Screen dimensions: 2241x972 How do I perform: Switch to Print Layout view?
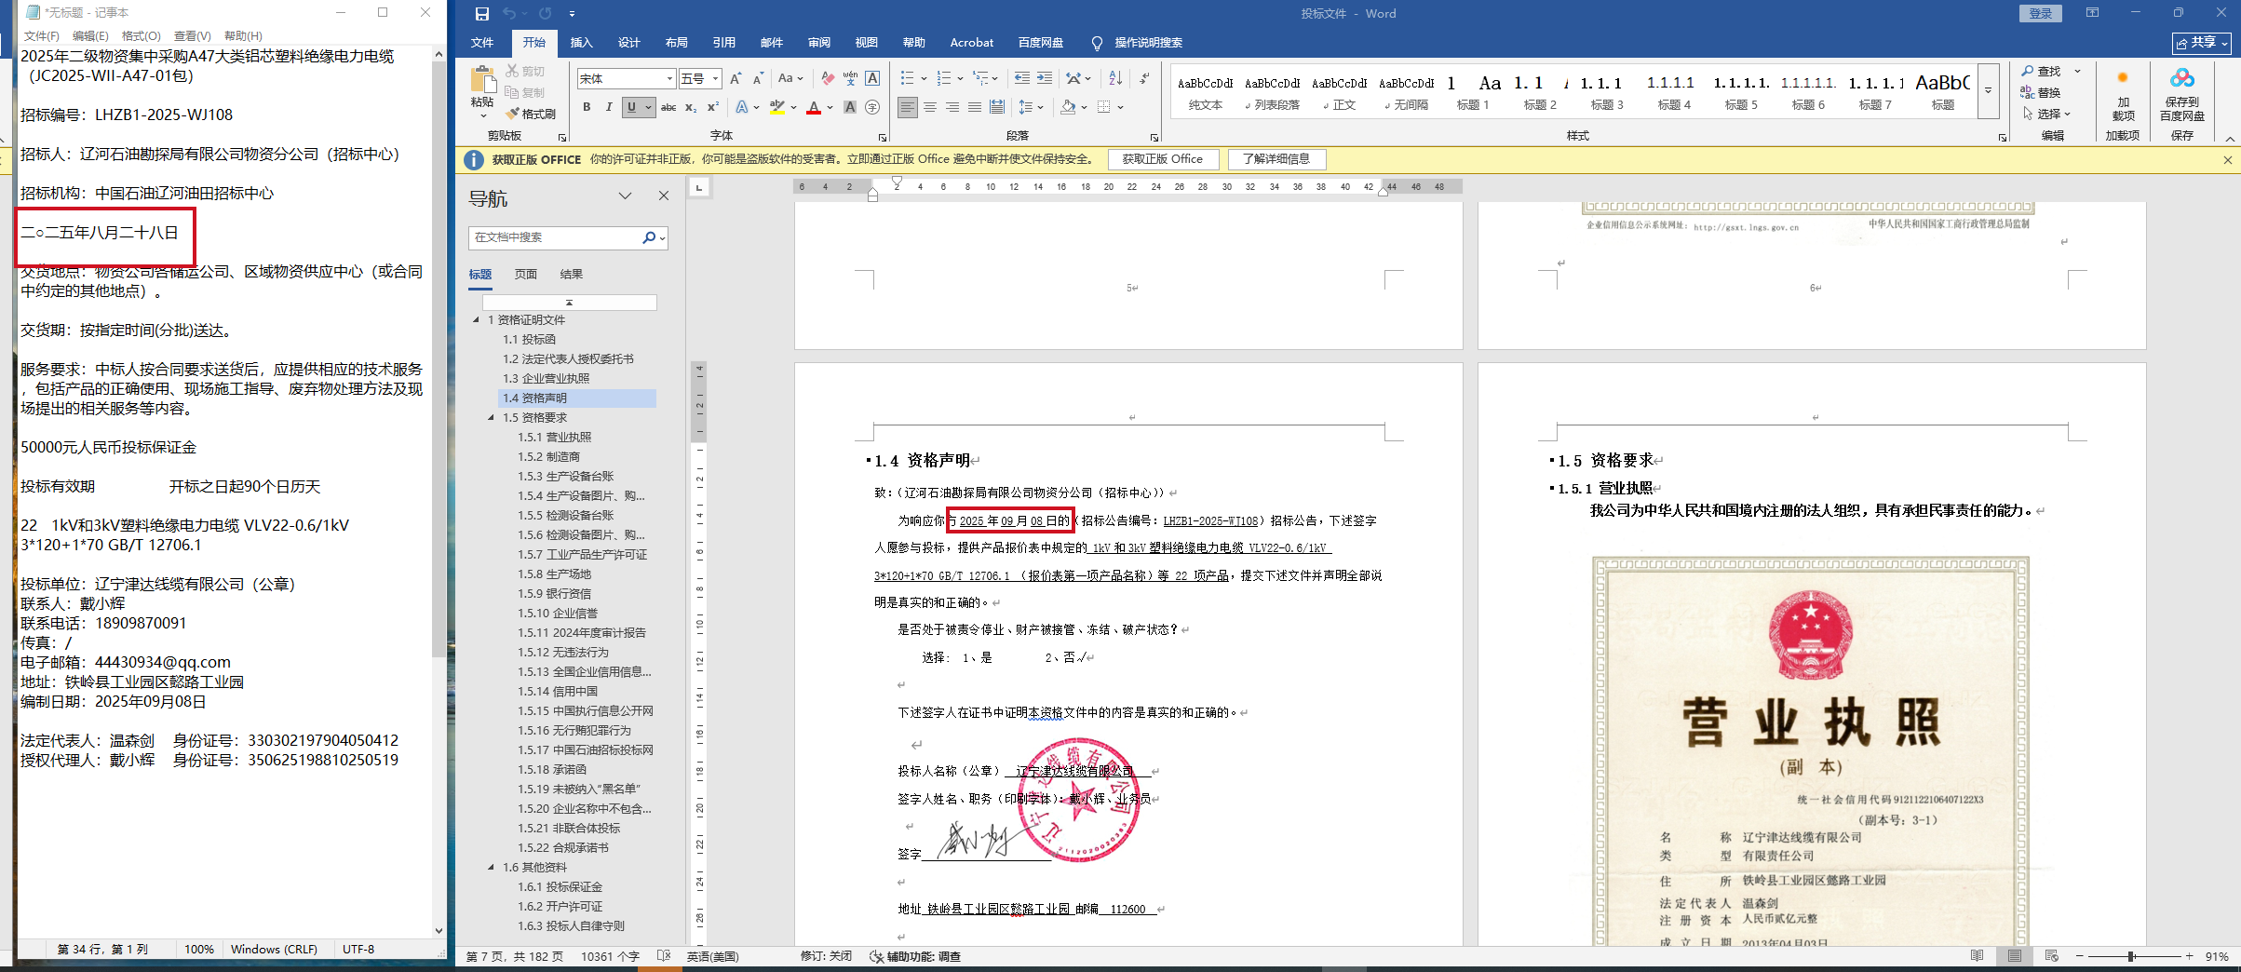click(x=2015, y=956)
